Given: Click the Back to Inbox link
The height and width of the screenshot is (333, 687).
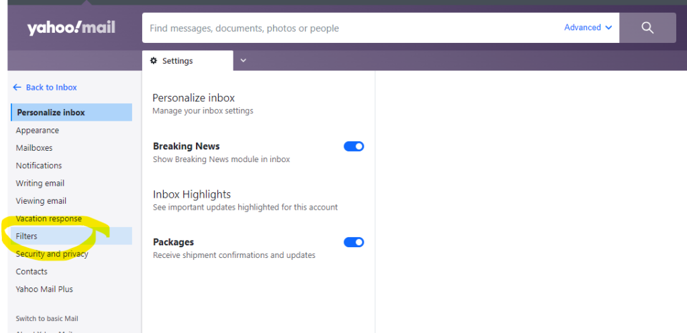Looking at the screenshot, I should click(x=51, y=87).
